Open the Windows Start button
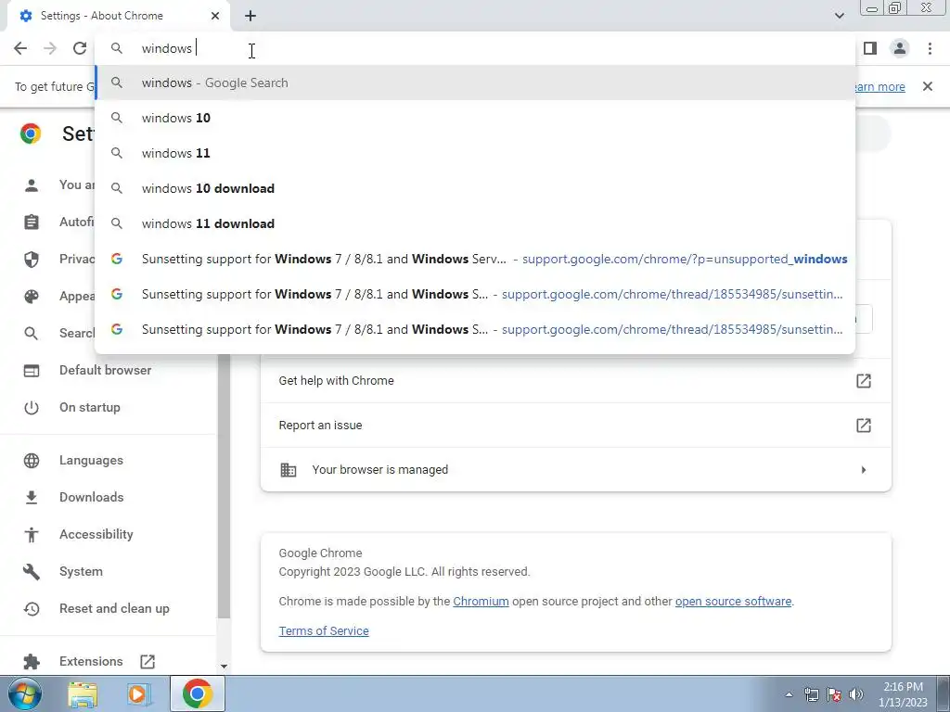Viewport: 950px width, 712px height. (24, 693)
